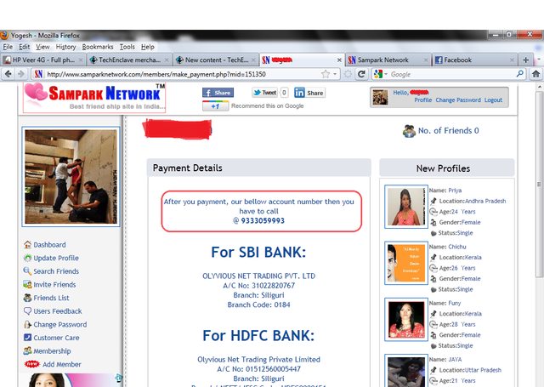Click the No. of Friends people icon
Image resolution: width=544 pixels, height=387 pixels.
coord(409,131)
